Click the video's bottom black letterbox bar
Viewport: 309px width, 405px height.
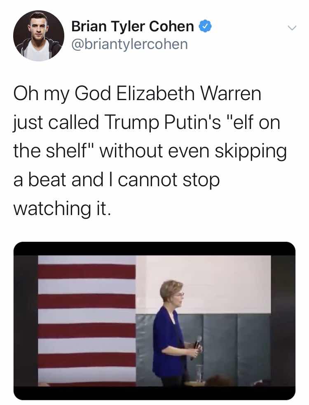click(154, 393)
